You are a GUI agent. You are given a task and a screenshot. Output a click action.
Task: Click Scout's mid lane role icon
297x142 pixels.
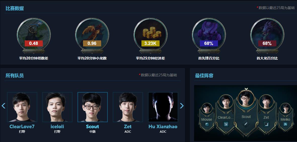246,124
